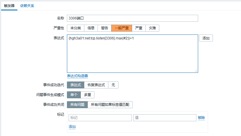This screenshot has width=241, height=136.
Task: Set severity to 严重
Action: click(139, 28)
